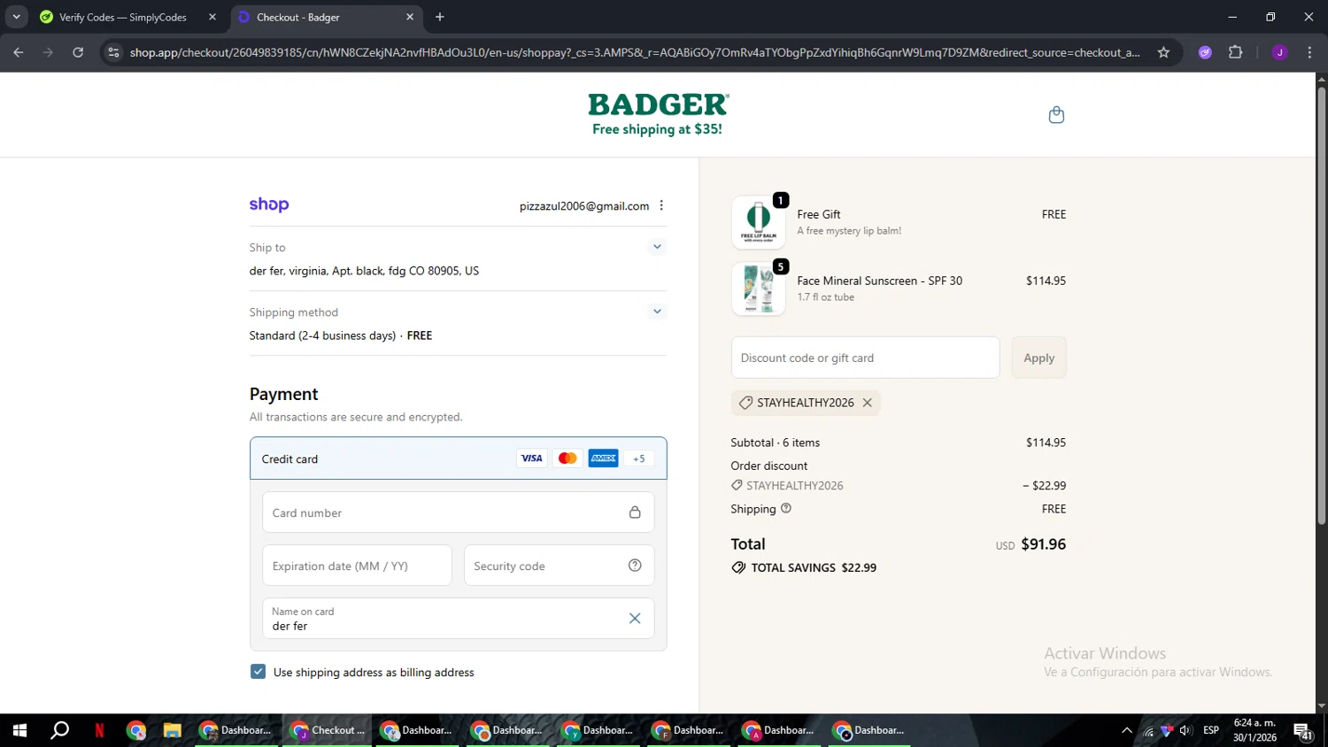
Task: Click the Shop Pay logo
Action: (x=269, y=204)
